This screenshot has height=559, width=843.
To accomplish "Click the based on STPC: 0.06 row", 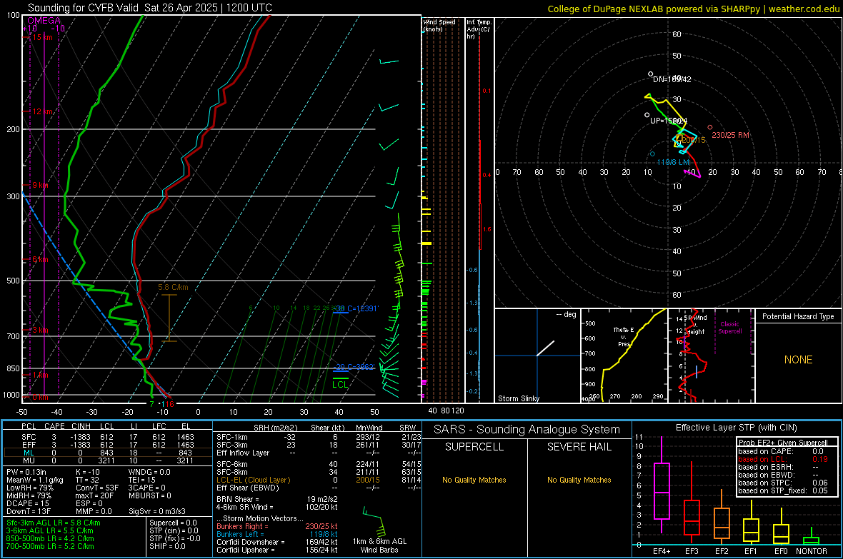I will [x=783, y=483].
